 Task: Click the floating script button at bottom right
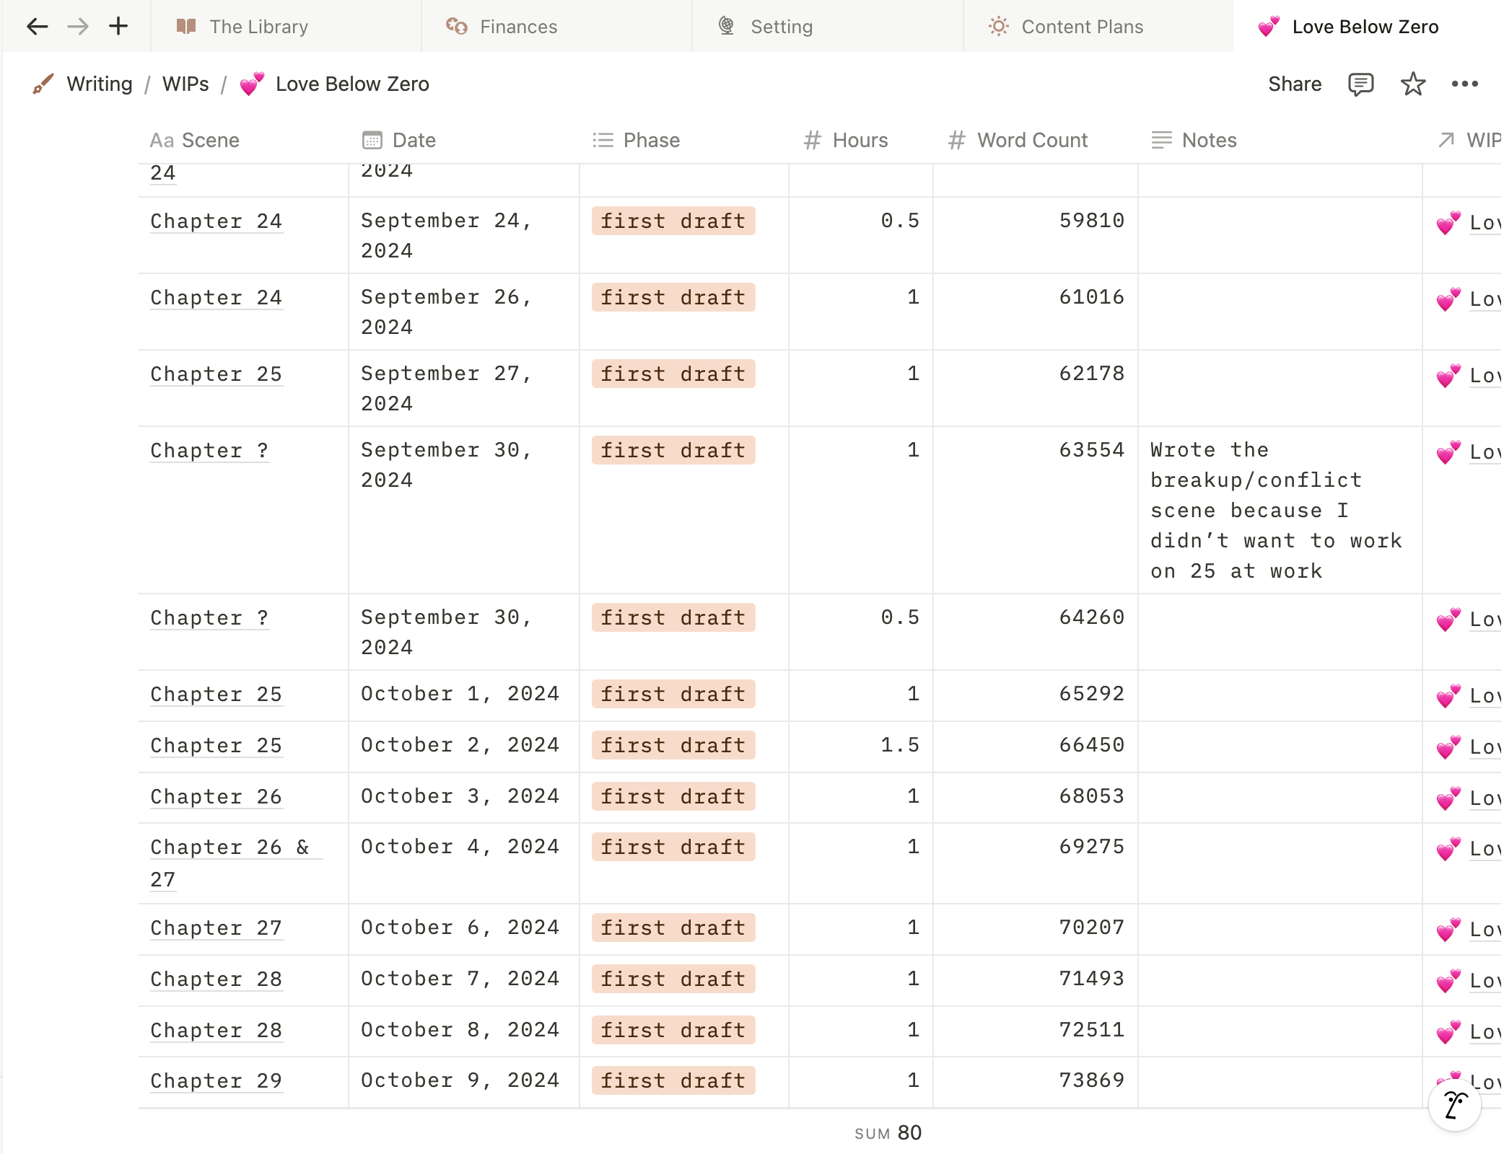pos(1454,1105)
